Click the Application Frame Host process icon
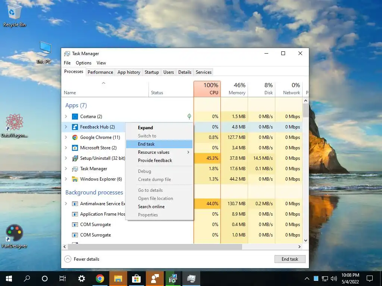 pyautogui.click(x=75, y=214)
